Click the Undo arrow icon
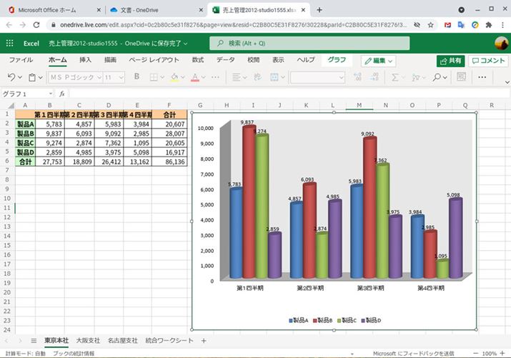Screen dimensions: 511x358 pyautogui.click(x=11, y=77)
